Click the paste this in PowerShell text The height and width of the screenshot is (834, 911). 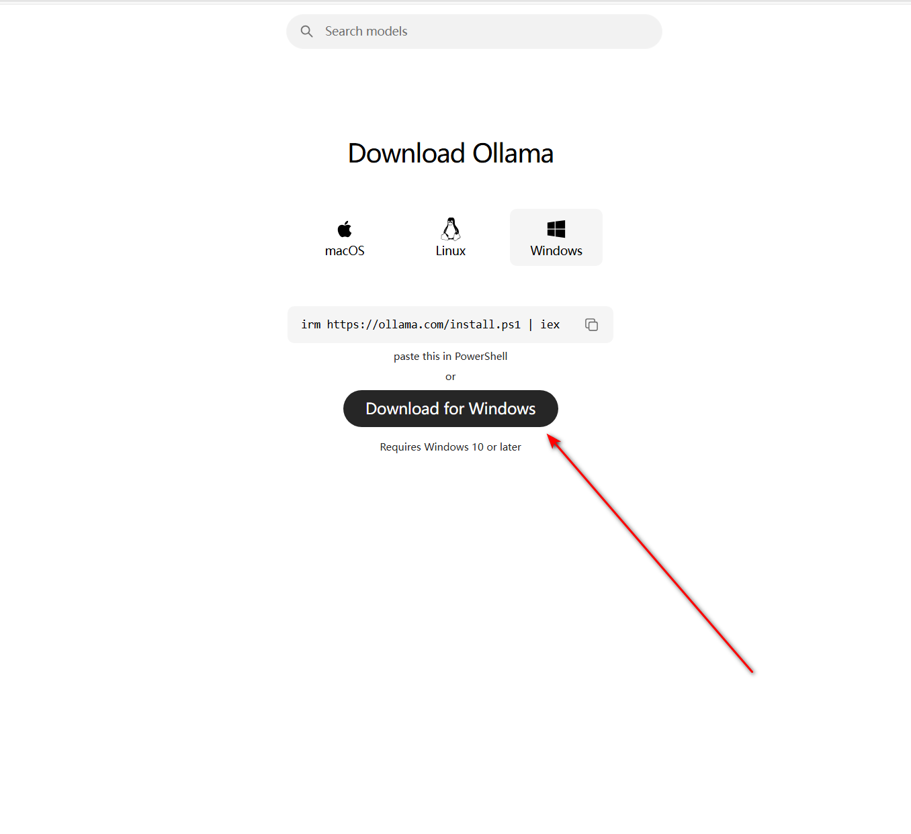(451, 357)
